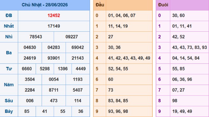Image resolution: width=209 pixels, height=117 pixels.
Task: Click Tư prize number 1396
Action: pyautogui.click(x=63, y=69)
